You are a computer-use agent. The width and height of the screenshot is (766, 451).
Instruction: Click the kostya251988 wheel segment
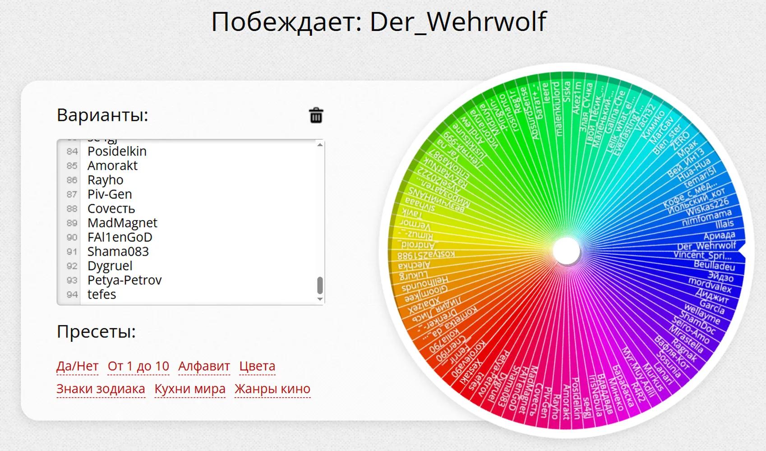point(426,255)
